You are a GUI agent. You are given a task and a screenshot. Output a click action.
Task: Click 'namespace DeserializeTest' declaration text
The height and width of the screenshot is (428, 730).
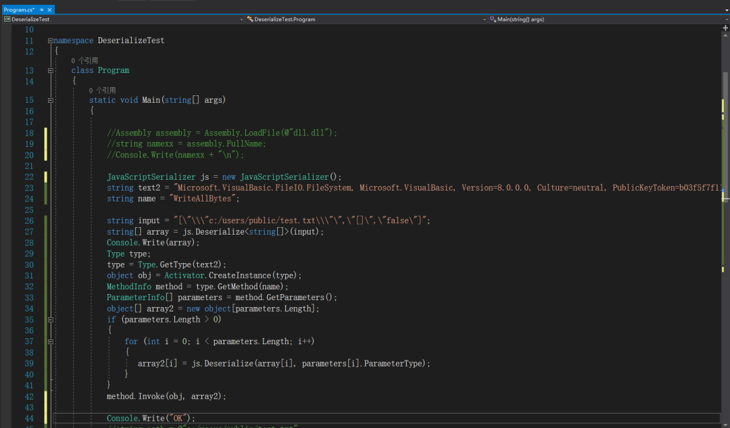(109, 41)
